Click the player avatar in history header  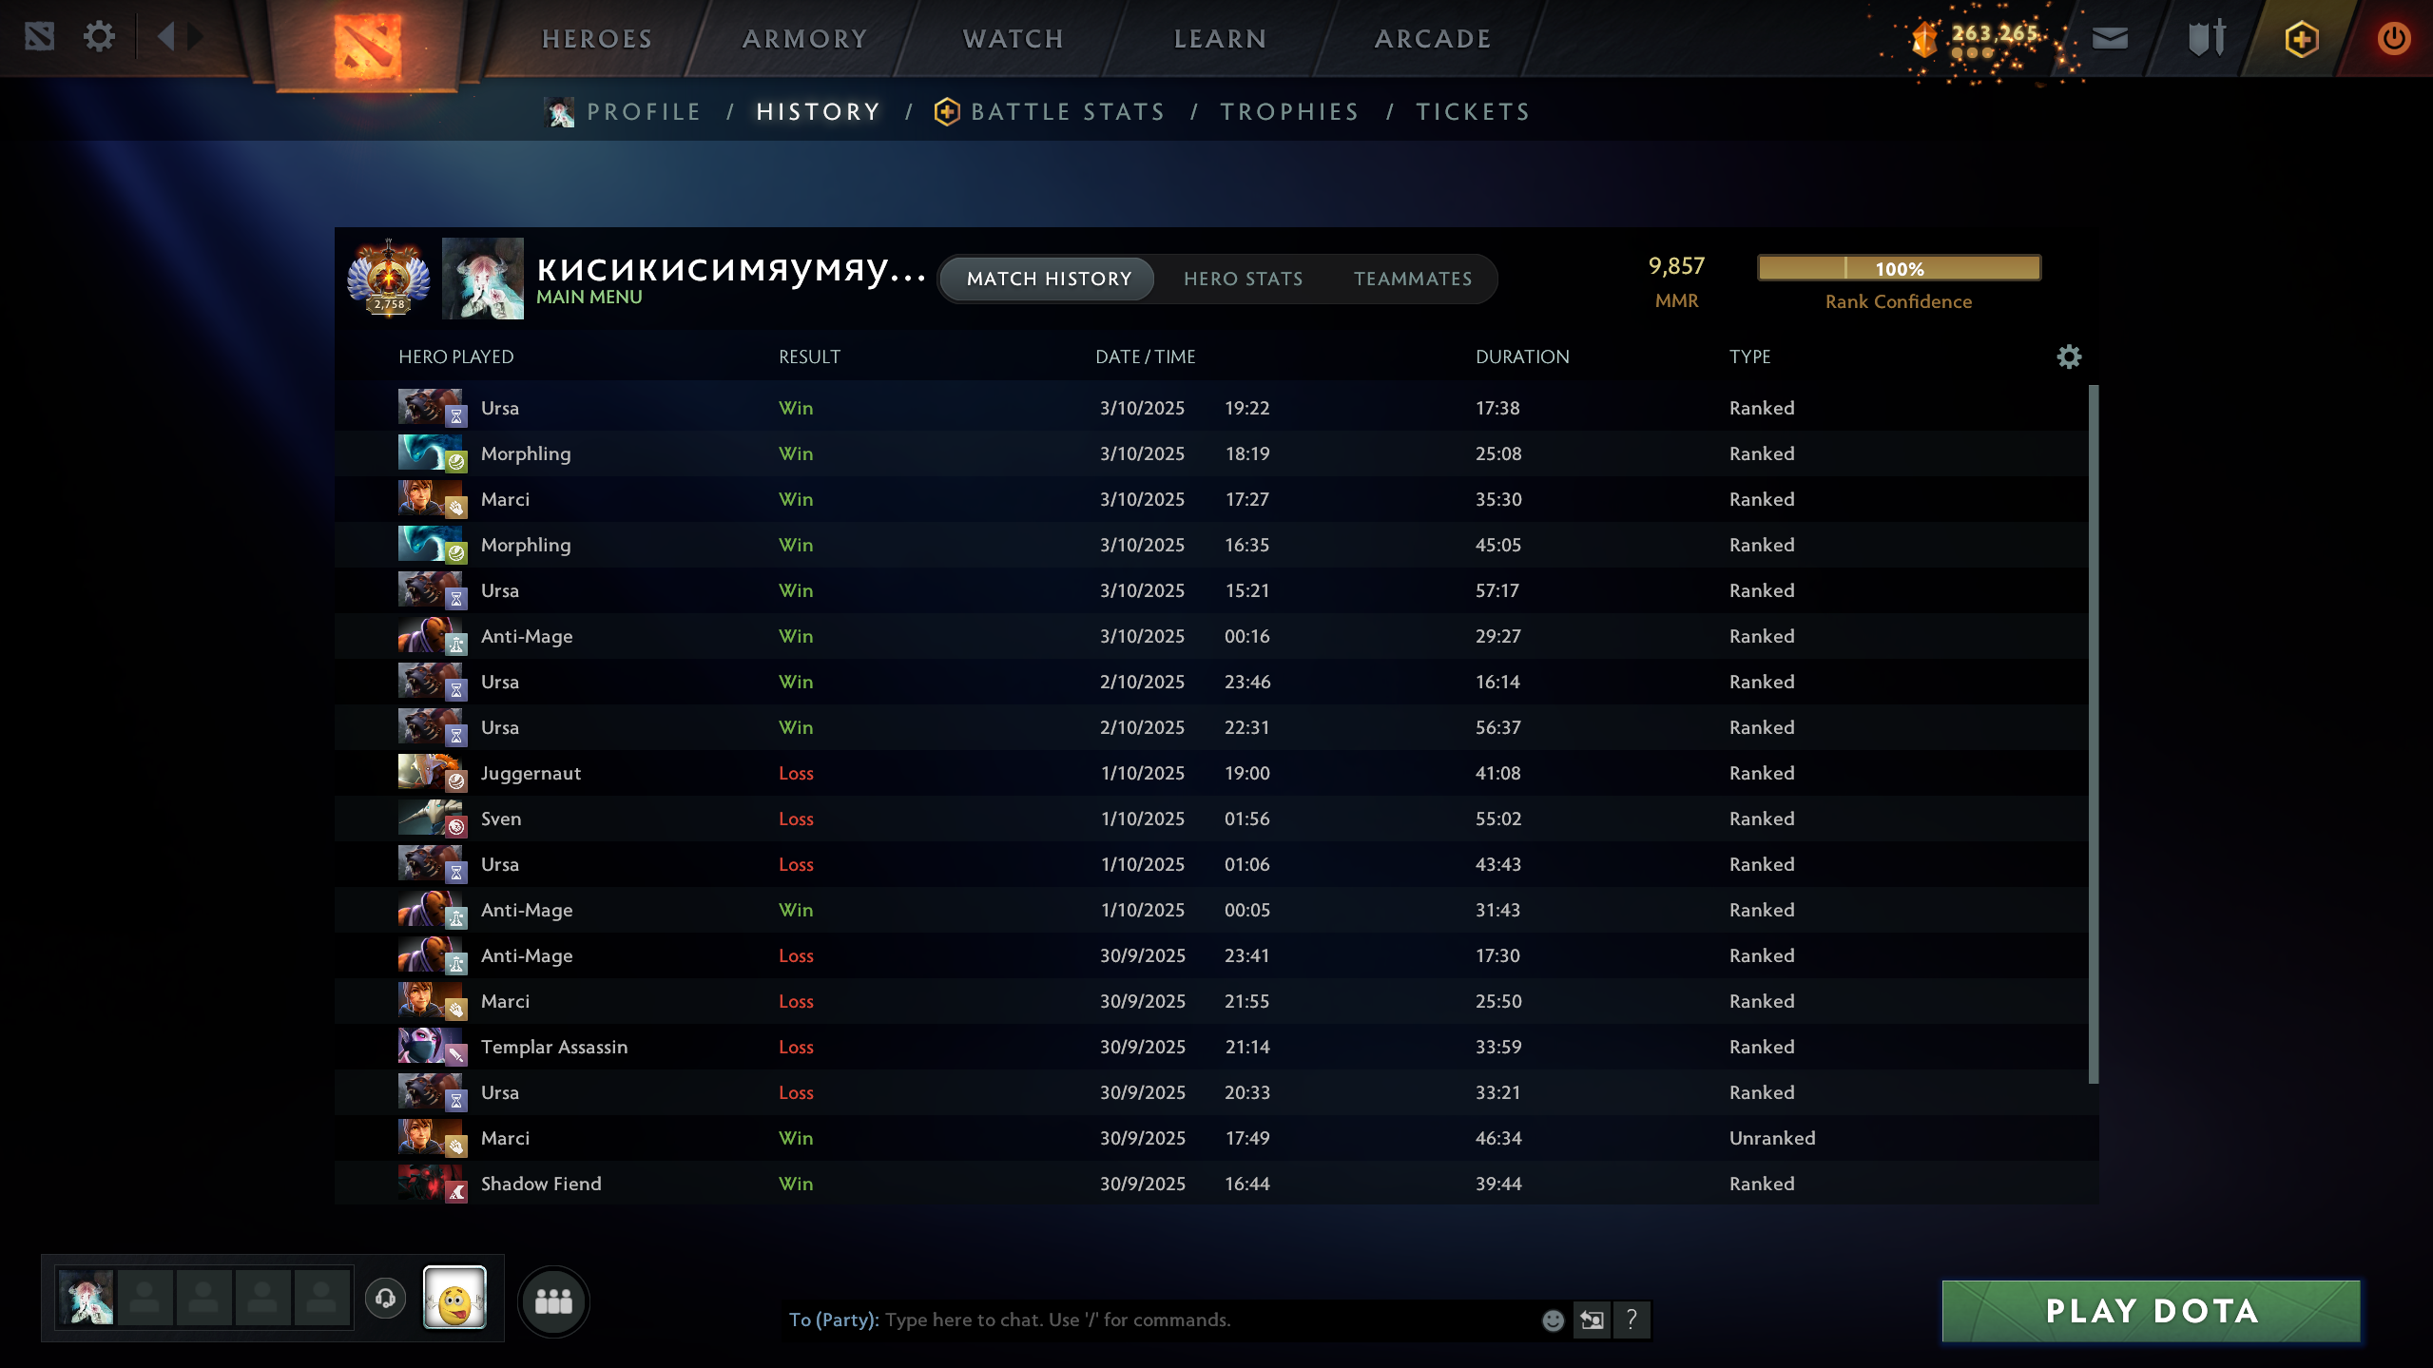point(483,278)
